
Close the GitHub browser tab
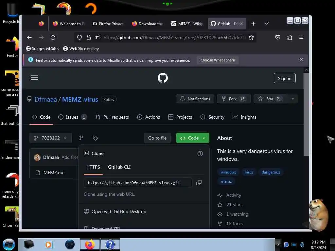tap(241, 24)
